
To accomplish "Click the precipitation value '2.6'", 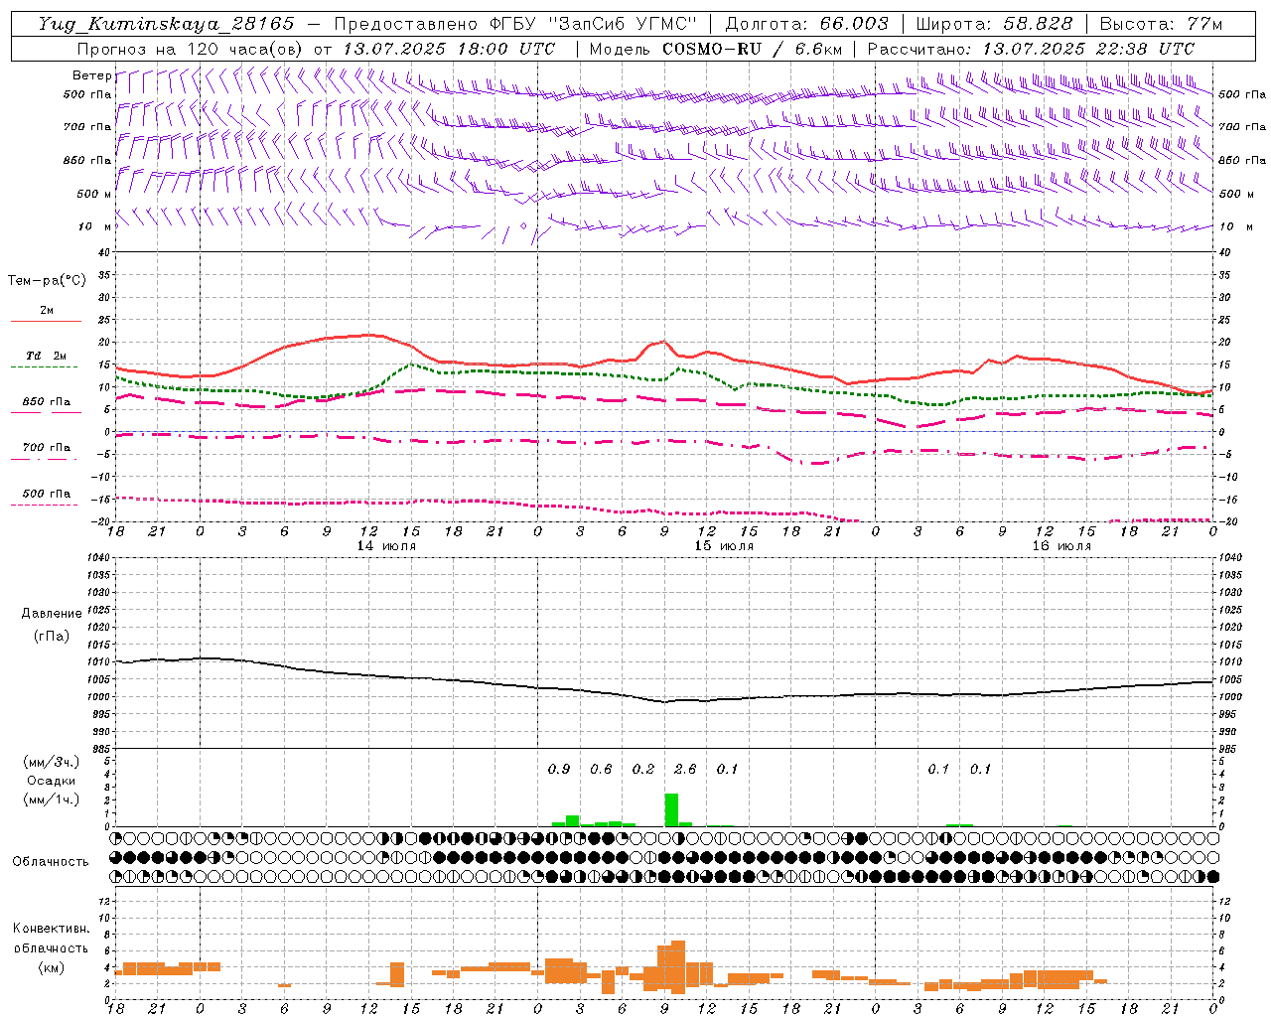I will pos(685,769).
